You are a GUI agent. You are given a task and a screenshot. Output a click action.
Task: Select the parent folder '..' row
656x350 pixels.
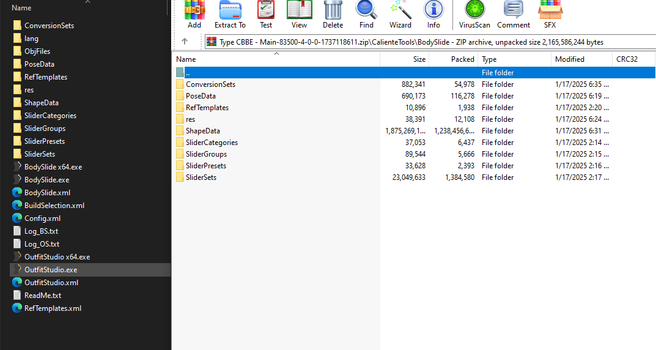click(415, 72)
